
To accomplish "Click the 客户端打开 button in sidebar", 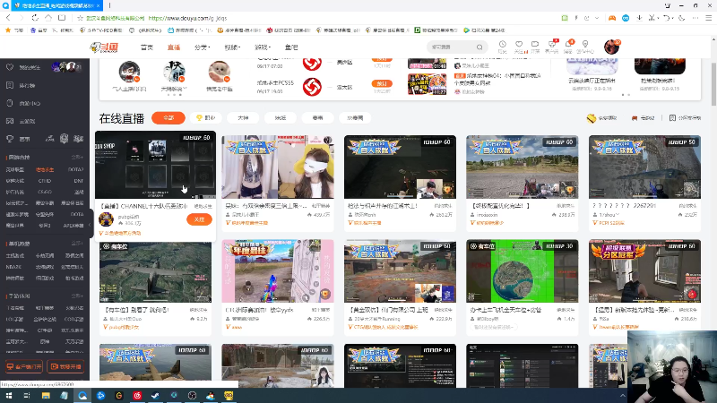I will tap(24, 366).
